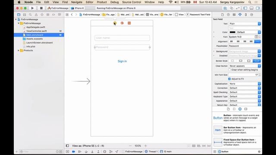Screen dimensions: 276x155
Task: Select the View Controller dock icon
Action: [115, 23]
